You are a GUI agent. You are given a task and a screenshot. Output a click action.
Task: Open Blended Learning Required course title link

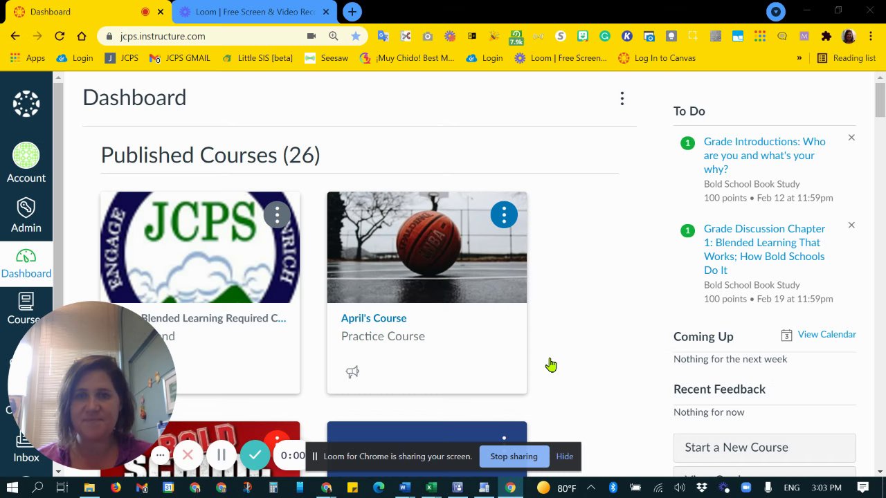213,318
